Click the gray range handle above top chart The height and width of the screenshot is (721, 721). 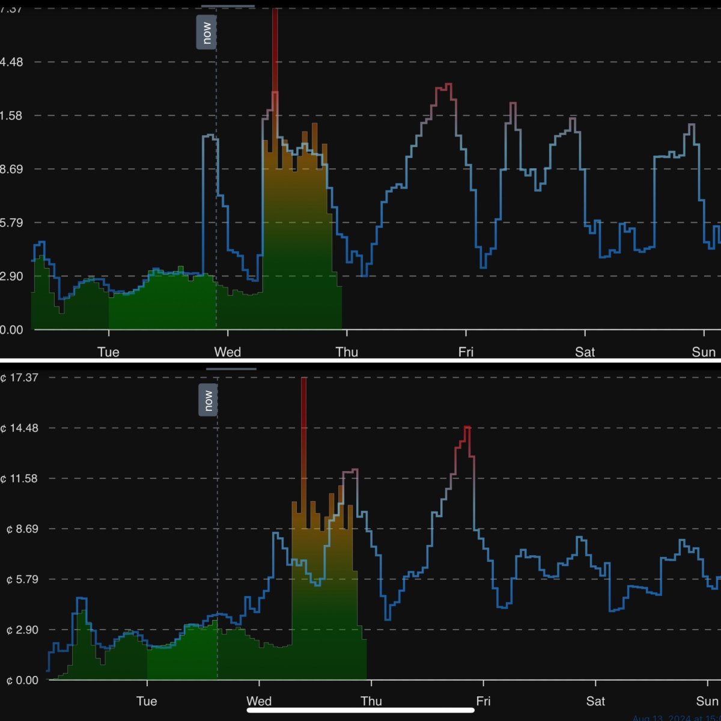click(x=228, y=6)
